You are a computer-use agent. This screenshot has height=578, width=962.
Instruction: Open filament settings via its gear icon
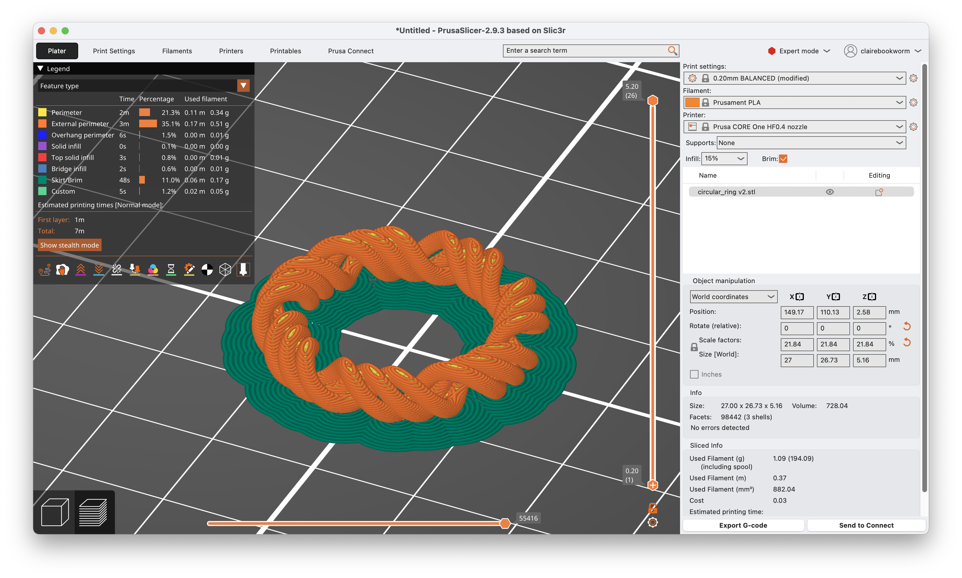(913, 102)
